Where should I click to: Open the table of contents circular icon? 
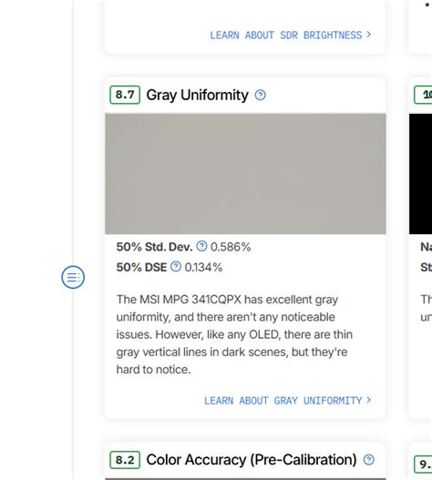coord(73,277)
